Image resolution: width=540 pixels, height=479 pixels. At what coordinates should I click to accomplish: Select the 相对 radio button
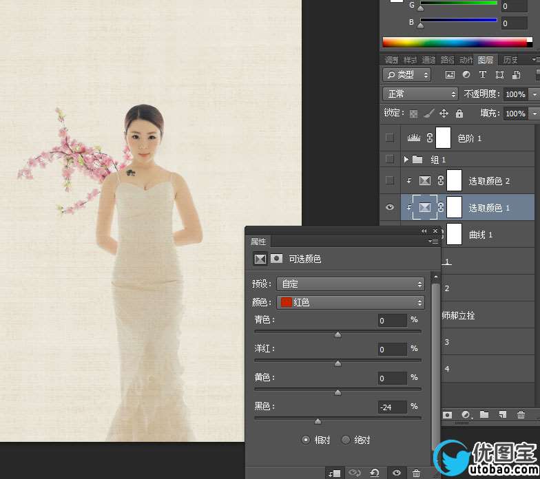[x=306, y=440]
